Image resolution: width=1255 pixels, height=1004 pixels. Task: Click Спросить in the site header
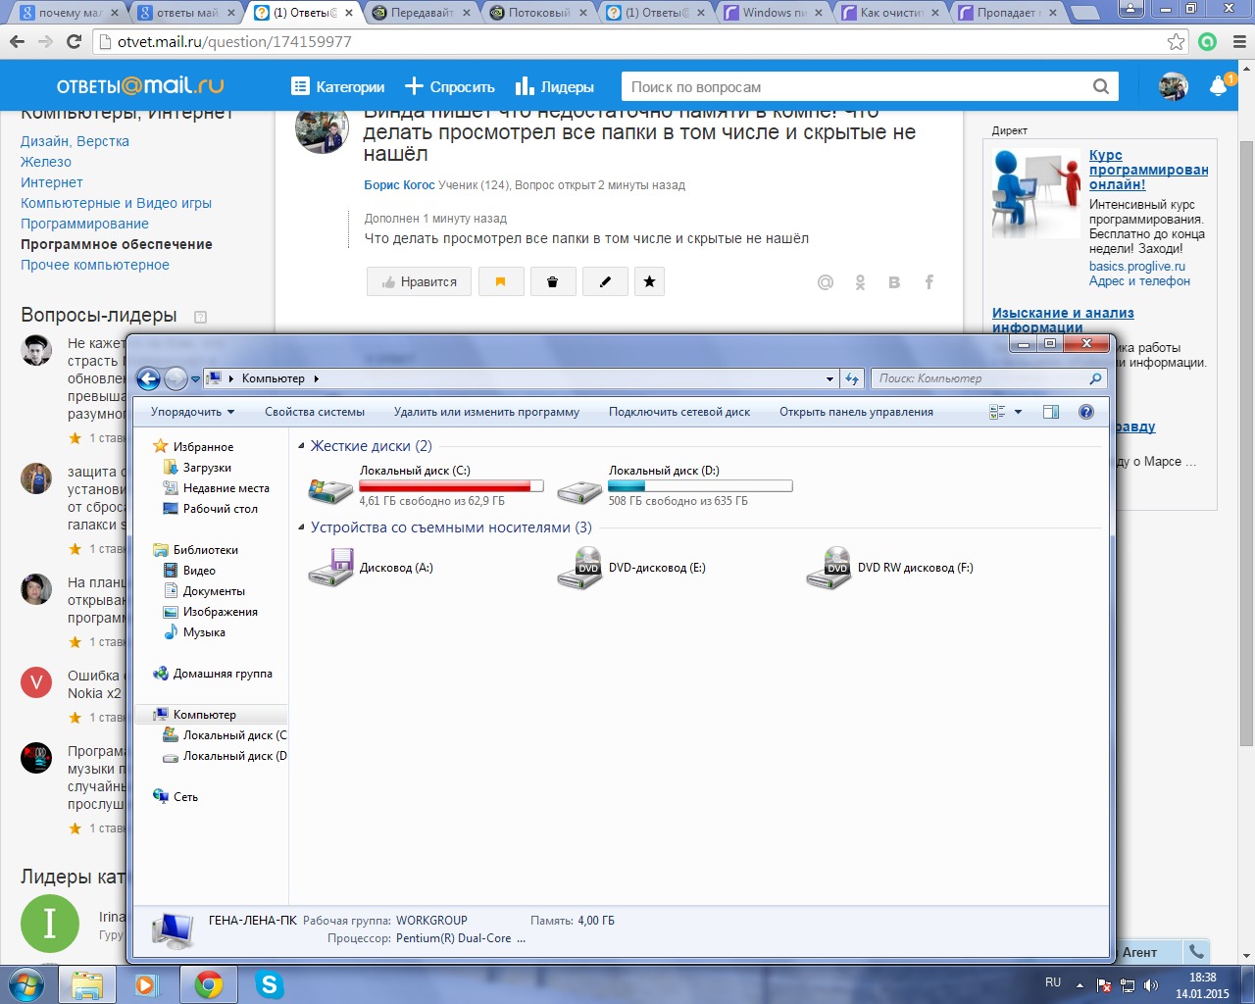(x=449, y=86)
